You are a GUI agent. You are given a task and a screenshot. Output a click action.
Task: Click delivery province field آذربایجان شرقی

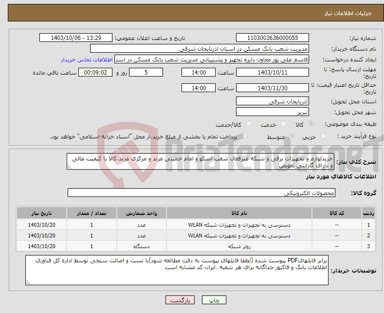tap(273, 101)
